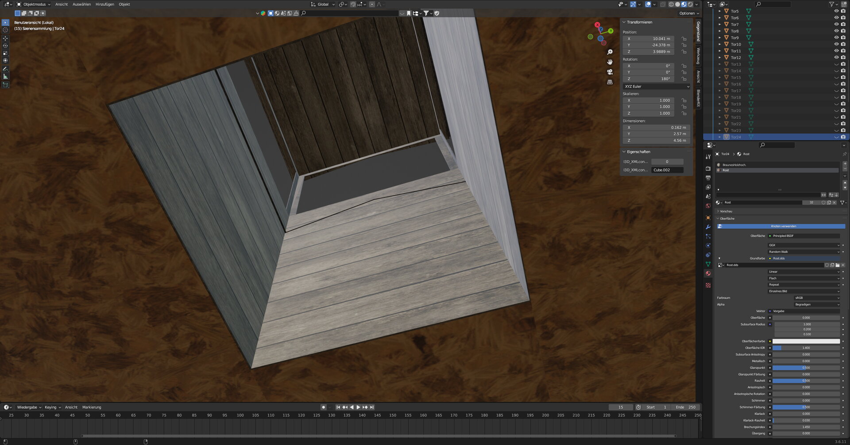Click the pan view hand icon

coord(610,62)
